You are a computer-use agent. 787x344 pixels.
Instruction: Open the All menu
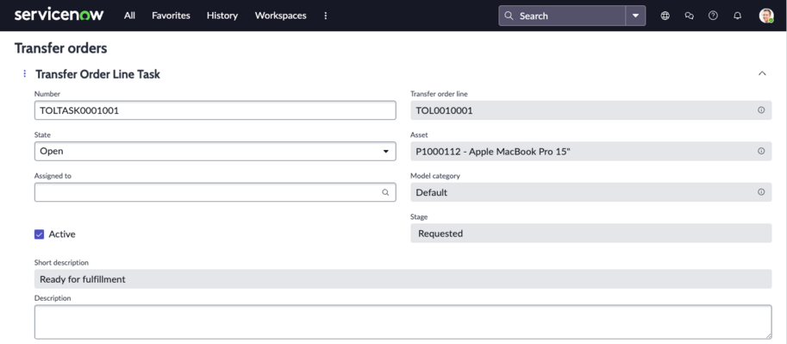click(x=129, y=16)
